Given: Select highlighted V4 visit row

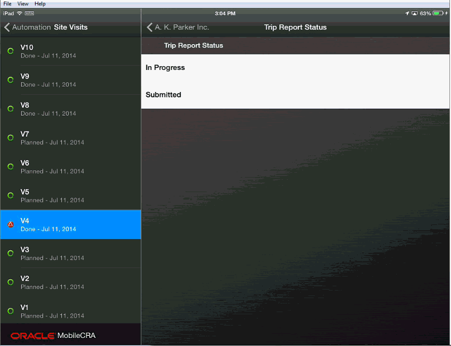Looking at the screenshot, I should coord(71,224).
